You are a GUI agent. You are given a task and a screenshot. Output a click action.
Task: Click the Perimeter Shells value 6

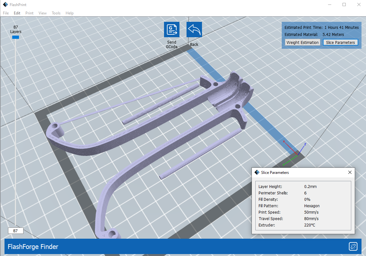[305, 193]
